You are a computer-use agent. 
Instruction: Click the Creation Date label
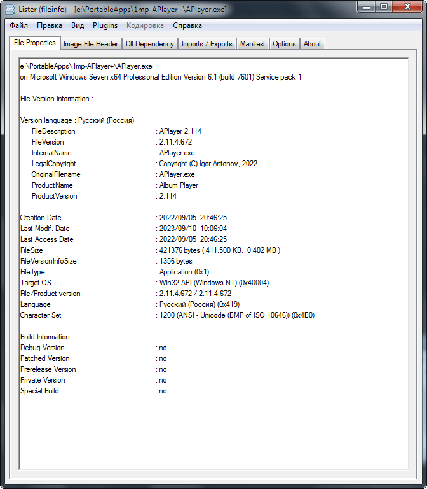41,218
